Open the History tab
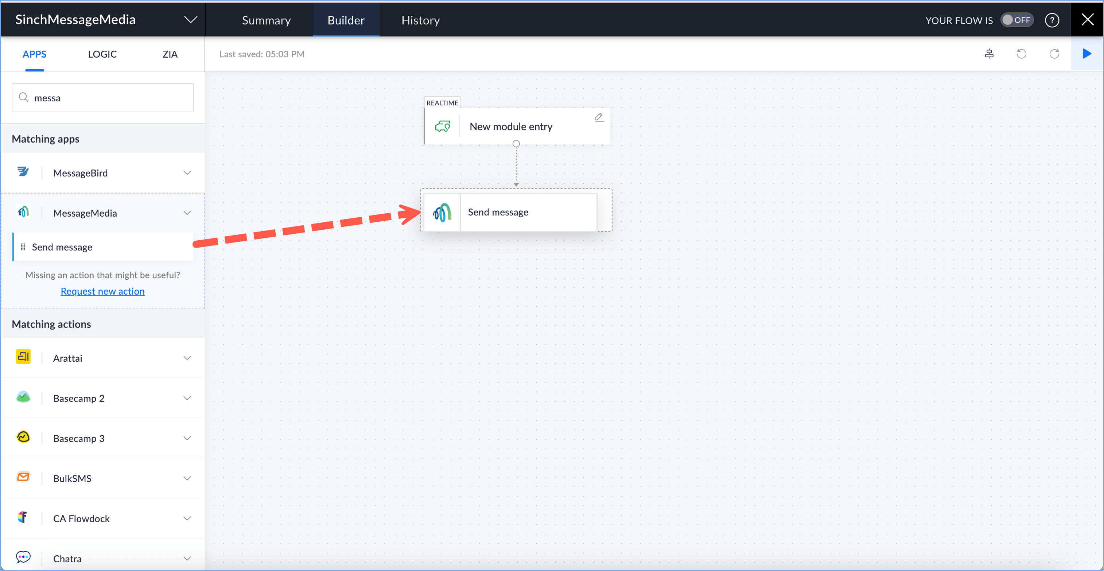This screenshot has width=1104, height=571. point(420,20)
